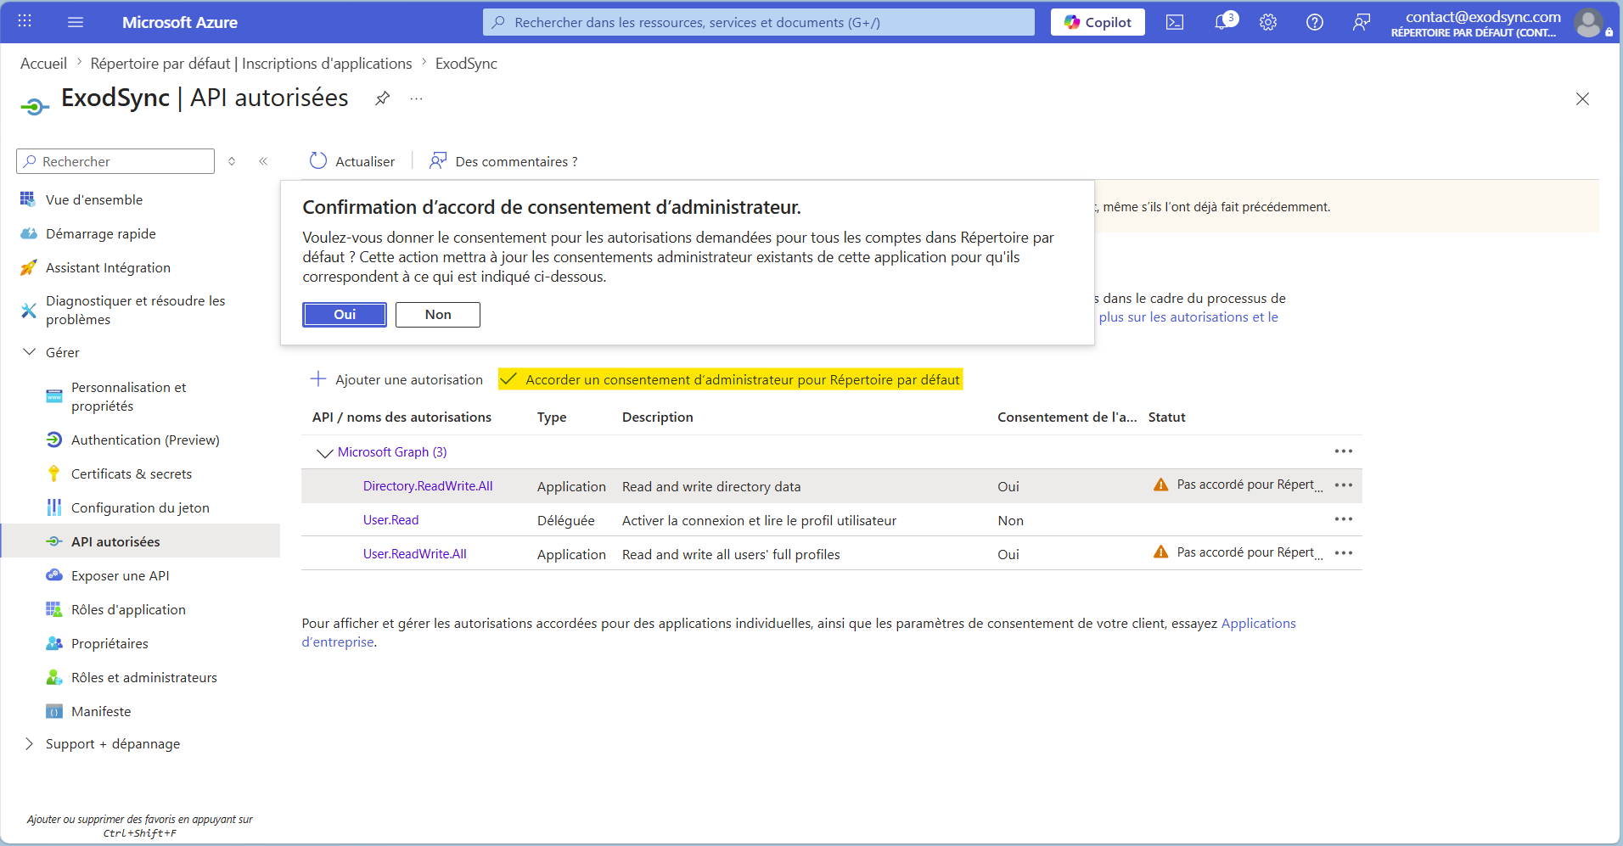
Task: Select API autorisées in sidebar
Action: [x=141, y=541]
